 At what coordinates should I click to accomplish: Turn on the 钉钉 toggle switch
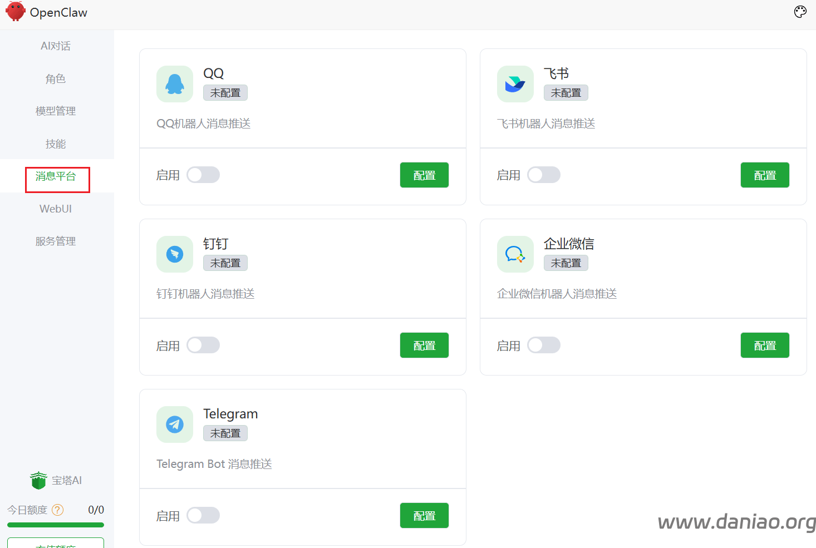tap(203, 345)
